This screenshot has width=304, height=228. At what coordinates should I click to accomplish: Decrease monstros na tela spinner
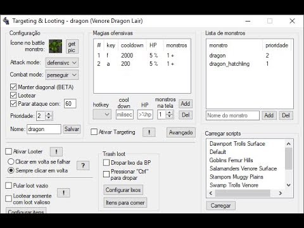pos(169,117)
